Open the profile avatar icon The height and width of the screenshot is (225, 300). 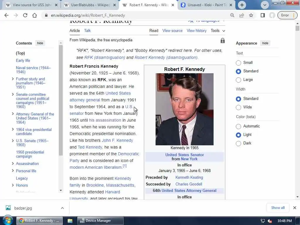tap(272, 15)
